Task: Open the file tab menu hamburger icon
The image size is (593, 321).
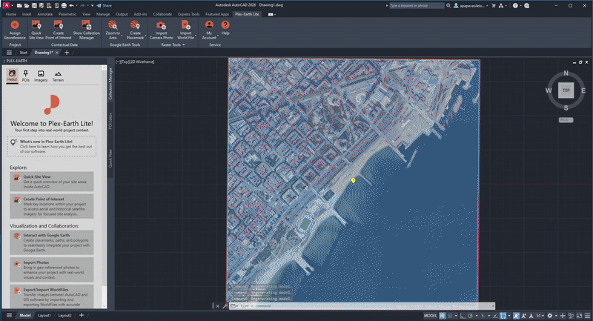Action: (9, 53)
